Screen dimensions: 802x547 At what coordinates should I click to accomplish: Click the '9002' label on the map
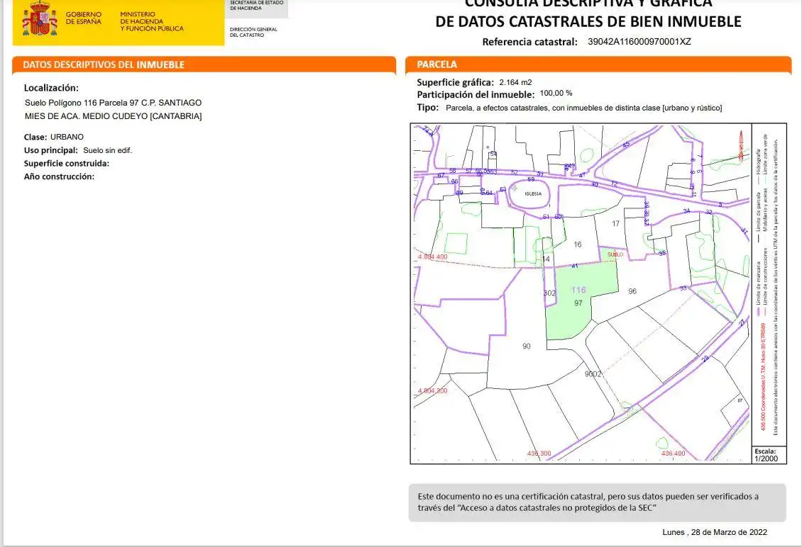(x=593, y=374)
